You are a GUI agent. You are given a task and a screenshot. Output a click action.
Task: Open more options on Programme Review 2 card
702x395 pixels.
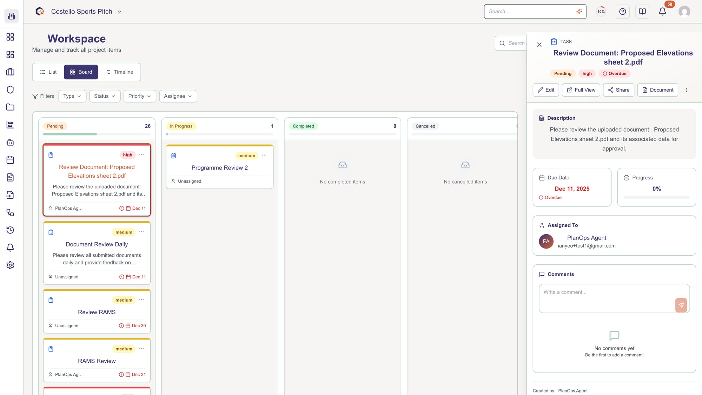pyautogui.click(x=264, y=155)
